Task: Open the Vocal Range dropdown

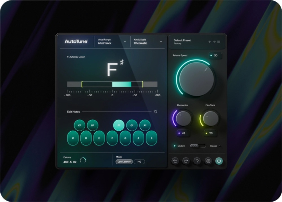Action: (111, 41)
